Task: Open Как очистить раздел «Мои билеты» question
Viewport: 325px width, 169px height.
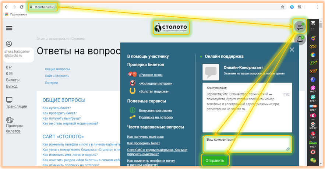Action: (x=81, y=160)
